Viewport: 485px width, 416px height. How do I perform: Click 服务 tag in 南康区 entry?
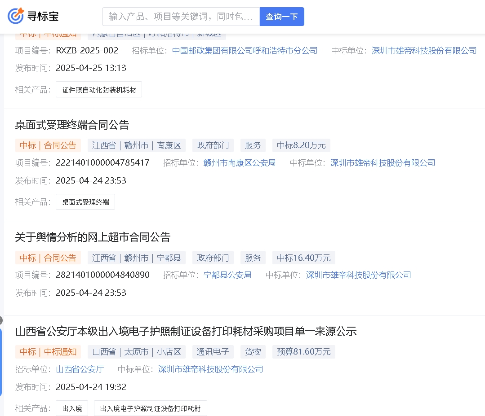click(x=253, y=145)
